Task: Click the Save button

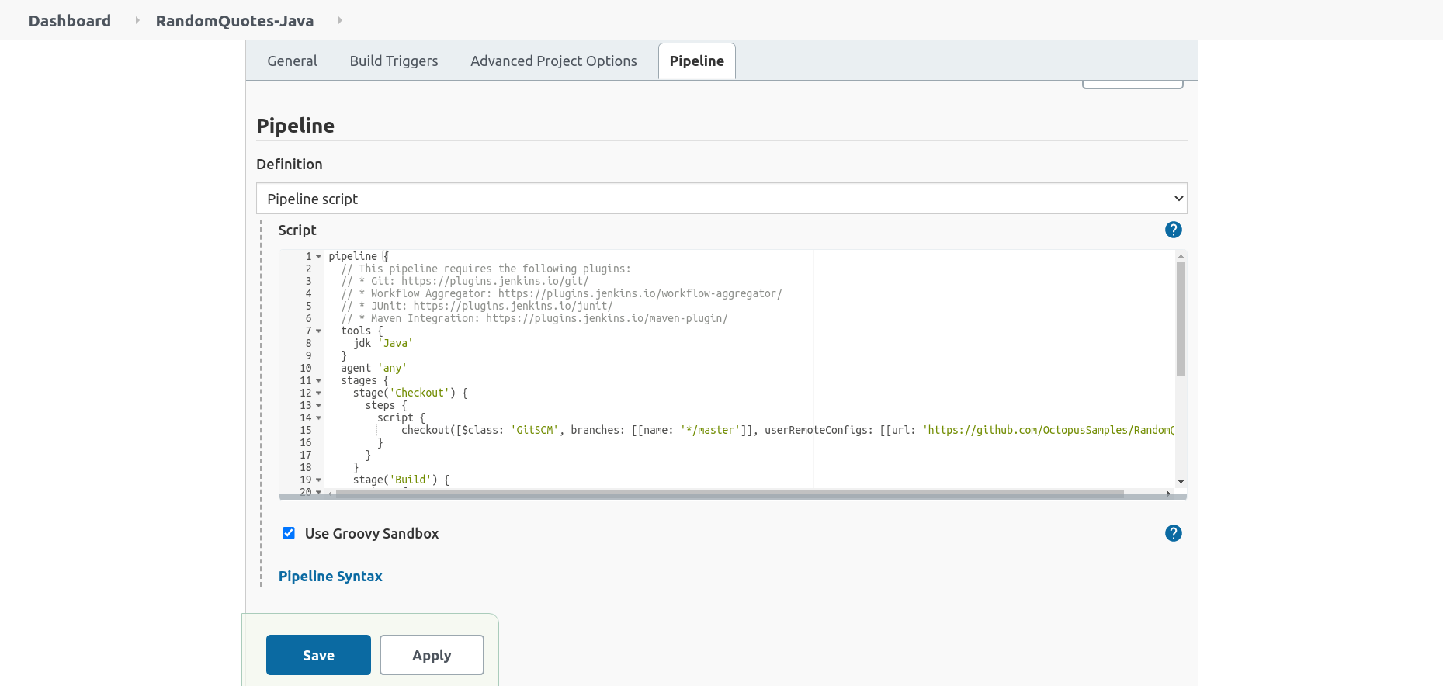Action: tap(318, 655)
